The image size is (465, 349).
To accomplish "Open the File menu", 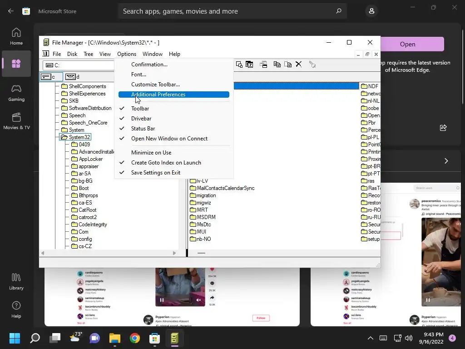I will pyautogui.click(x=57, y=54).
